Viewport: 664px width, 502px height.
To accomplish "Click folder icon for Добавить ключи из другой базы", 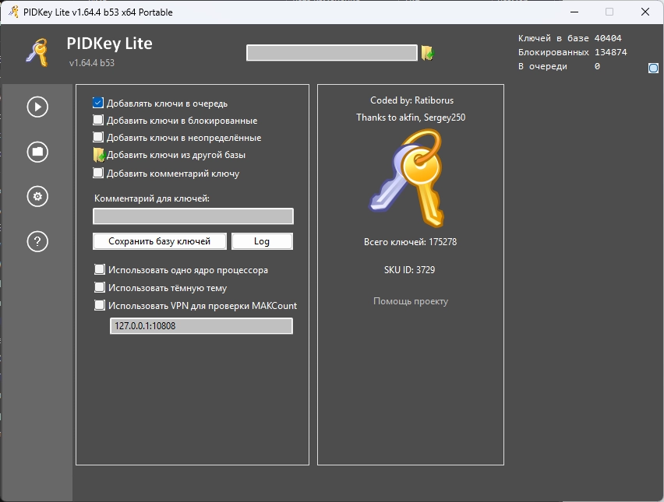I will [x=98, y=155].
